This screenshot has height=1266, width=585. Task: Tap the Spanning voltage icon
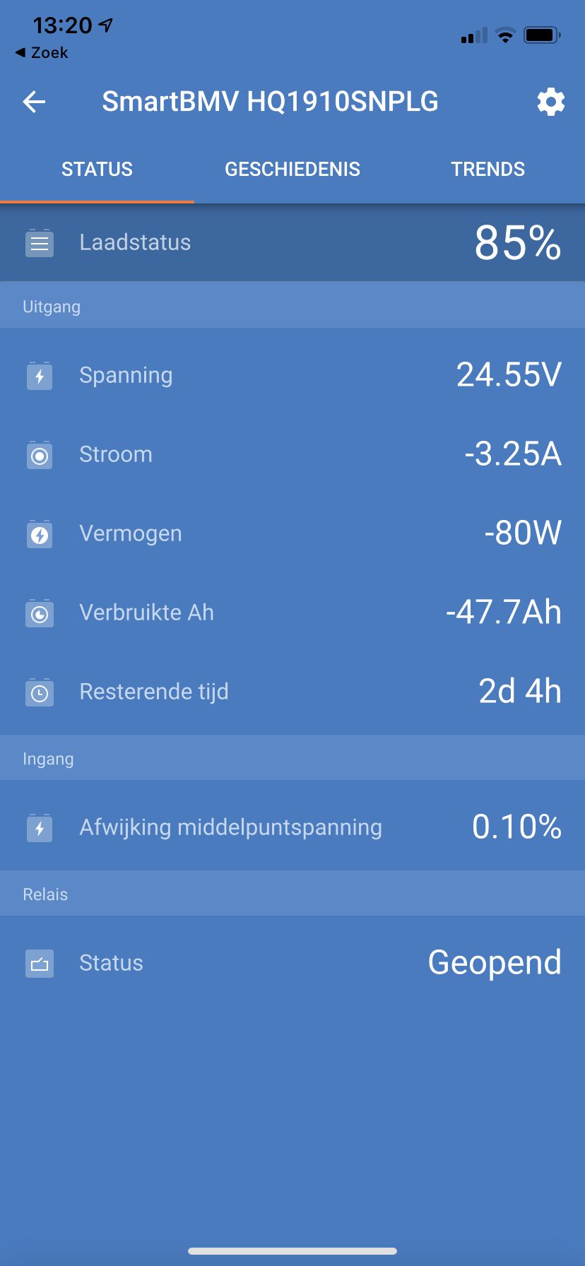point(40,376)
